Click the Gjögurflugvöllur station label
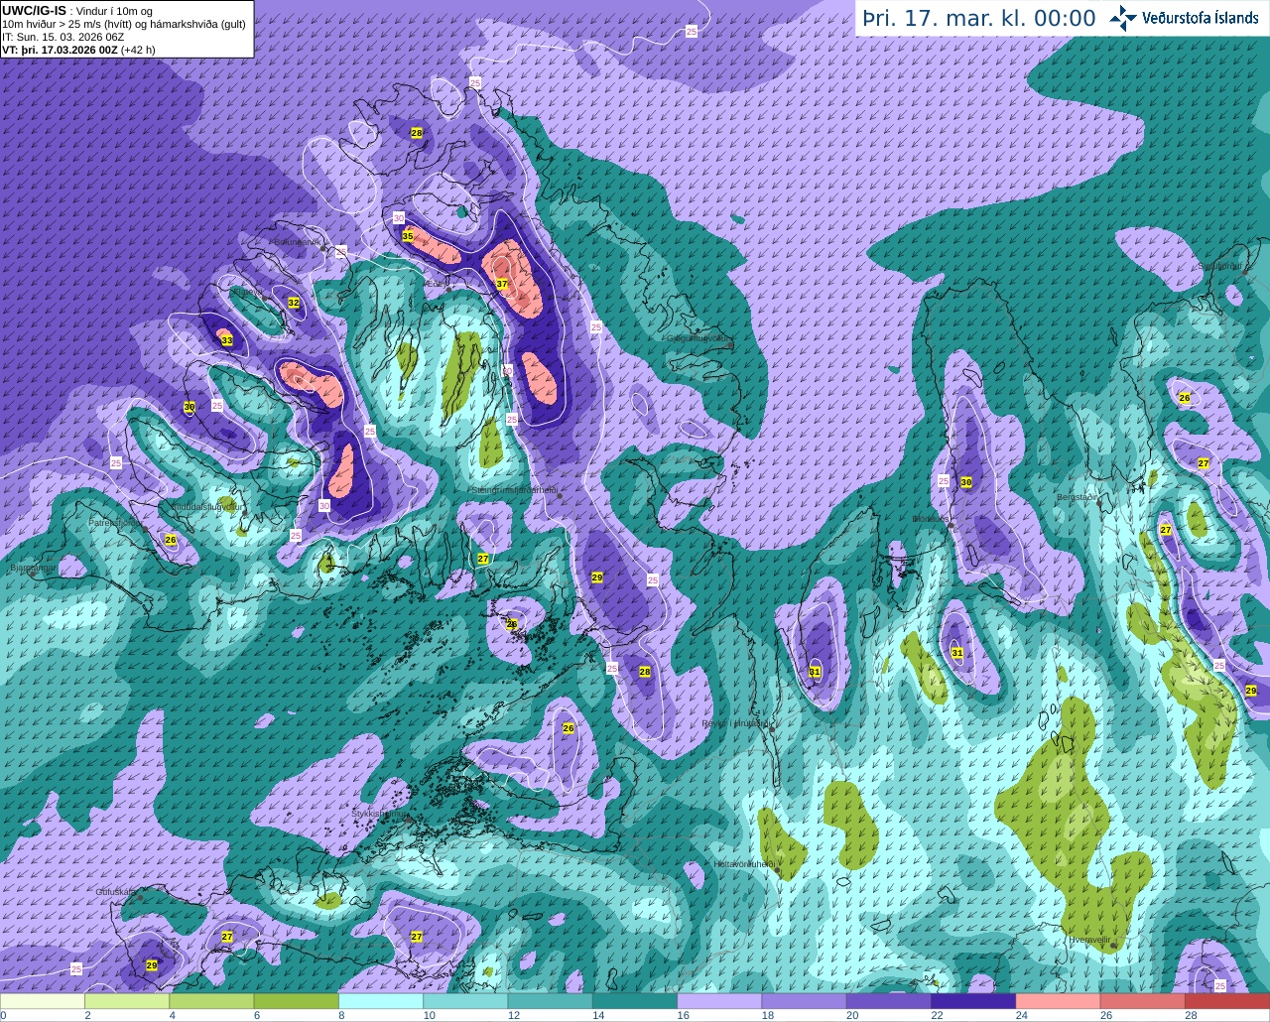Viewport: 1270px width, 1022px height. [698, 338]
